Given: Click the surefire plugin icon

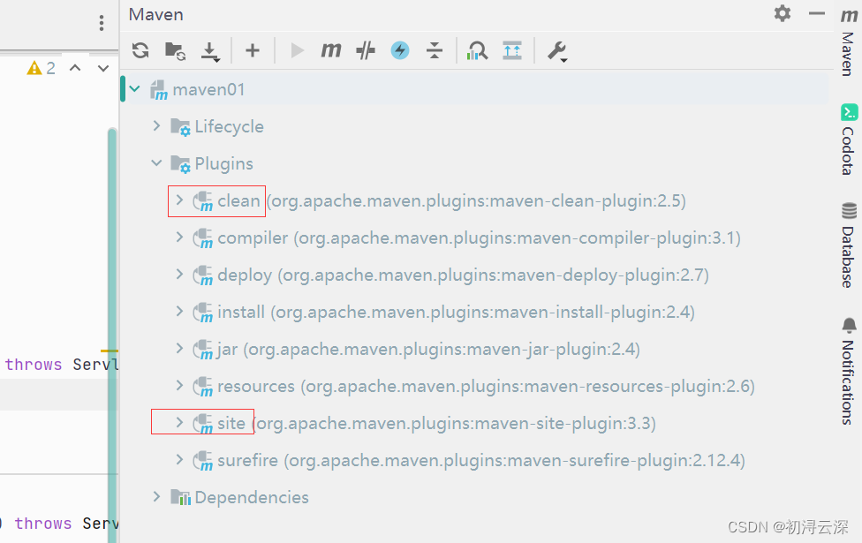Looking at the screenshot, I should [x=203, y=461].
